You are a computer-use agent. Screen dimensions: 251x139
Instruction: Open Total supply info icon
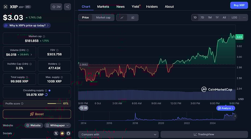(x=27, y=77)
